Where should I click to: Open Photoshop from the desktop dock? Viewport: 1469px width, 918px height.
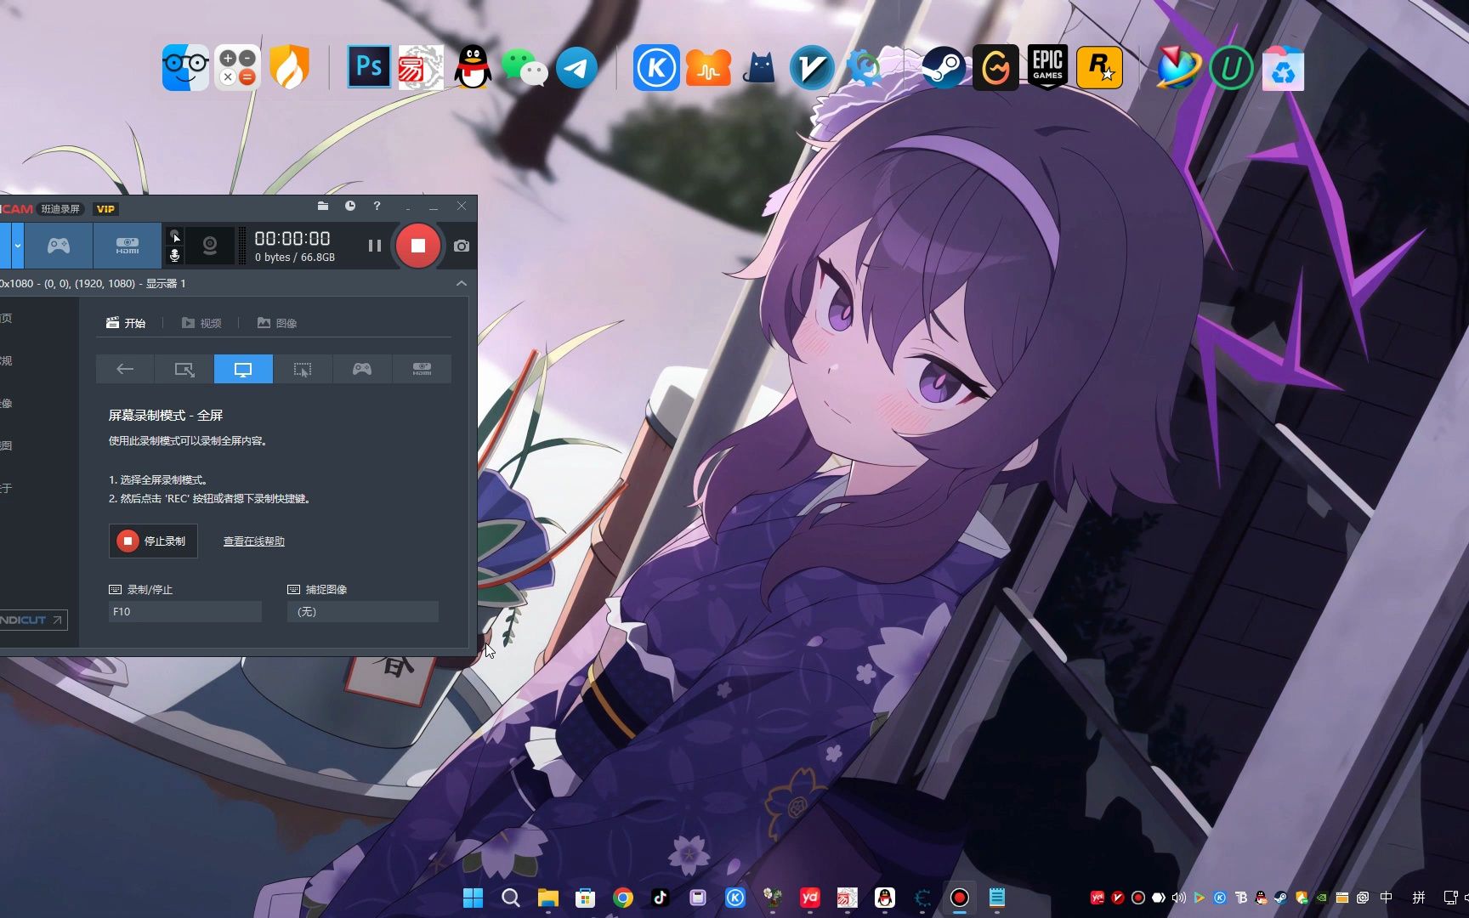pyautogui.click(x=369, y=67)
